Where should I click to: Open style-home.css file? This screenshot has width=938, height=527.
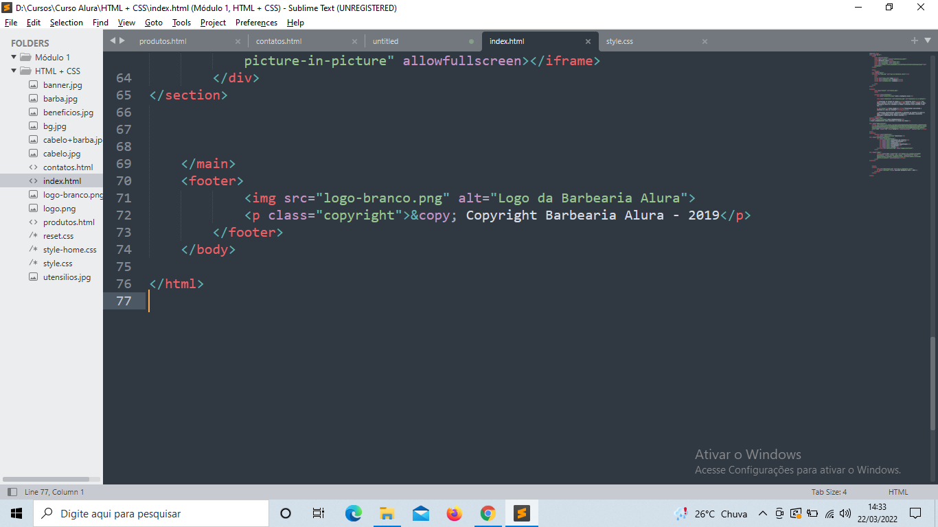click(70, 250)
